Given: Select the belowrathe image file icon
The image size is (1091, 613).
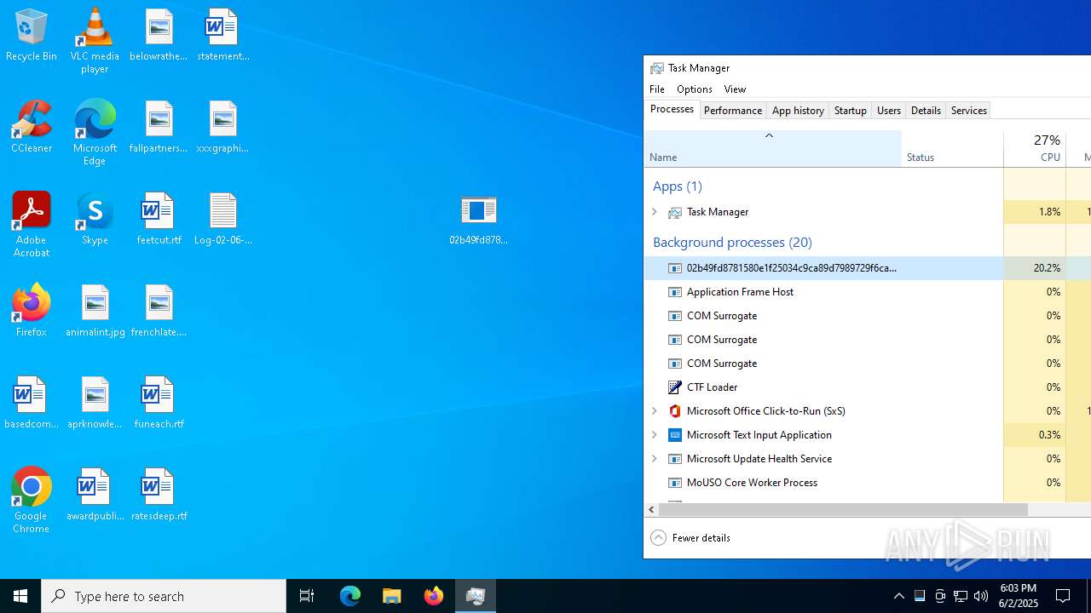Looking at the screenshot, I should 159,35.
